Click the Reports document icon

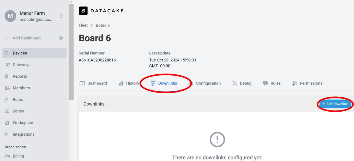pos(7,76)
